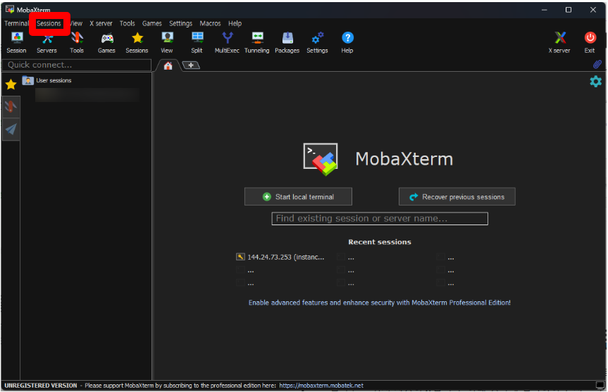This screenshot has height=392, width=608.
Task: Open the Games menu
Action: 152,23
